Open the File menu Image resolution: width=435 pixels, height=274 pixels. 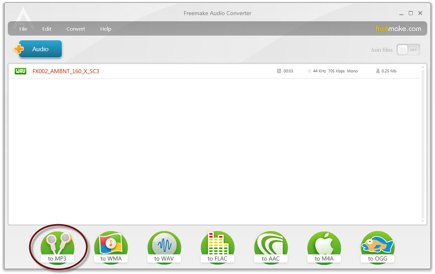pos(23,29)
